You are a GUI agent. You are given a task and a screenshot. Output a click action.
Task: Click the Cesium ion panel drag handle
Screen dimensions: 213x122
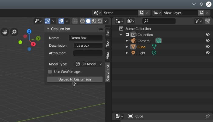101,29
